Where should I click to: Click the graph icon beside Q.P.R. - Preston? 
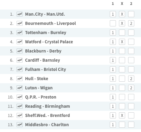(20, 97)
